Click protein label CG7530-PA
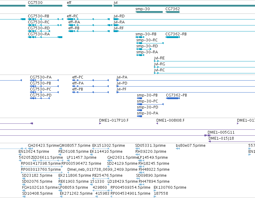The image size is (255, 198). pos(41,77)
